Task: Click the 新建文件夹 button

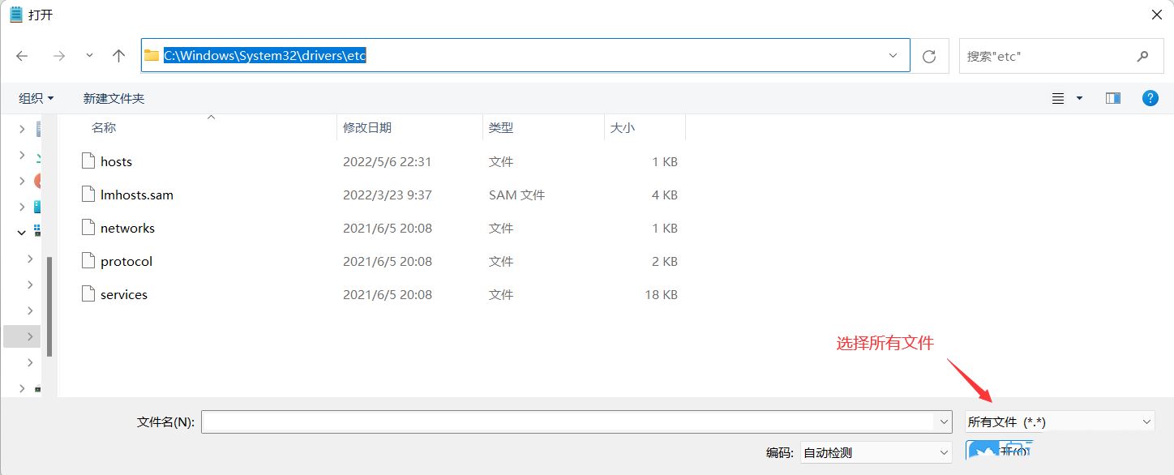Action: click(x=113, y=97)
